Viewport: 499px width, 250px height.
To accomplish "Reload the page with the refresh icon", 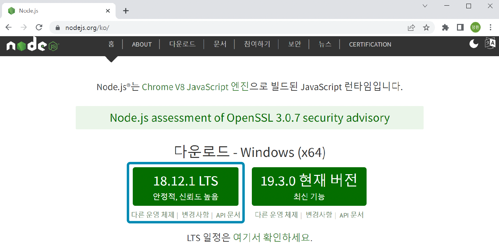I will (39, 28).
